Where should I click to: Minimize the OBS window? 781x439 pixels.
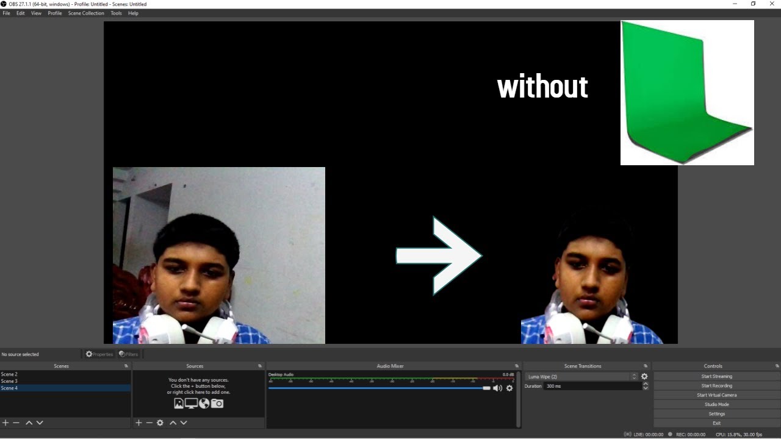point(734,4)
